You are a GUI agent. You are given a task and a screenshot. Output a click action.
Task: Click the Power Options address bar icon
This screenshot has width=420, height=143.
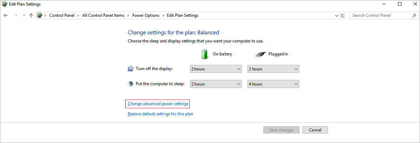tap(40, 15)
